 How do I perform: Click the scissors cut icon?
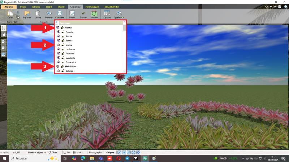(18, 12)
